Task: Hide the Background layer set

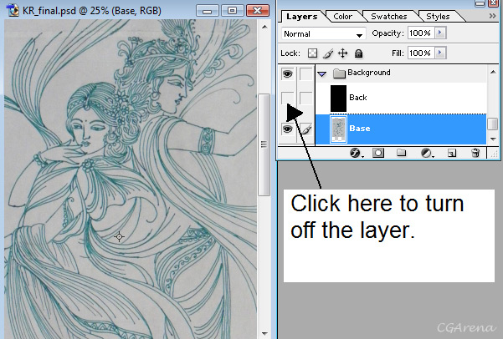Action: point(287,74)
